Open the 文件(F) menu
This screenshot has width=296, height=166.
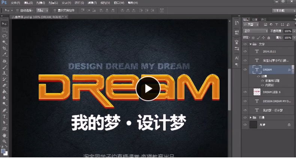(x=15, y=3)
